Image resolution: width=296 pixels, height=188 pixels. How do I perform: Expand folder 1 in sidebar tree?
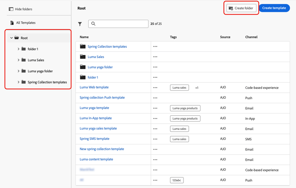[x=19, y=49]
